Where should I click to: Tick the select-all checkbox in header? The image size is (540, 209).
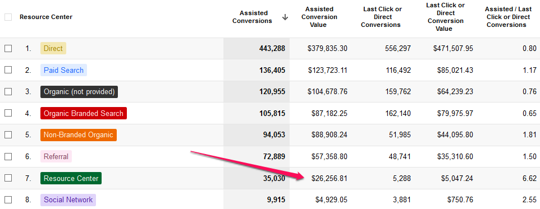(x=8, y=17)
